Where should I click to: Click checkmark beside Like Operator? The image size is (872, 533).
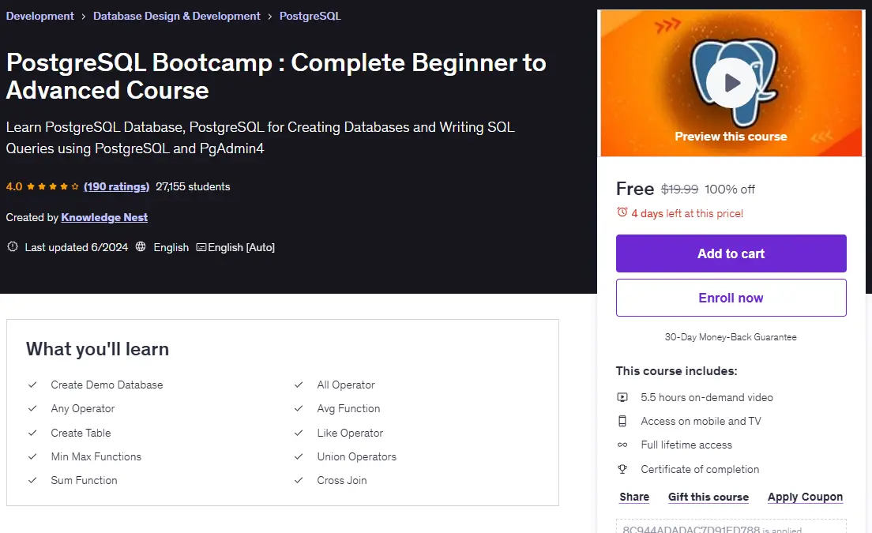point(299,433)
